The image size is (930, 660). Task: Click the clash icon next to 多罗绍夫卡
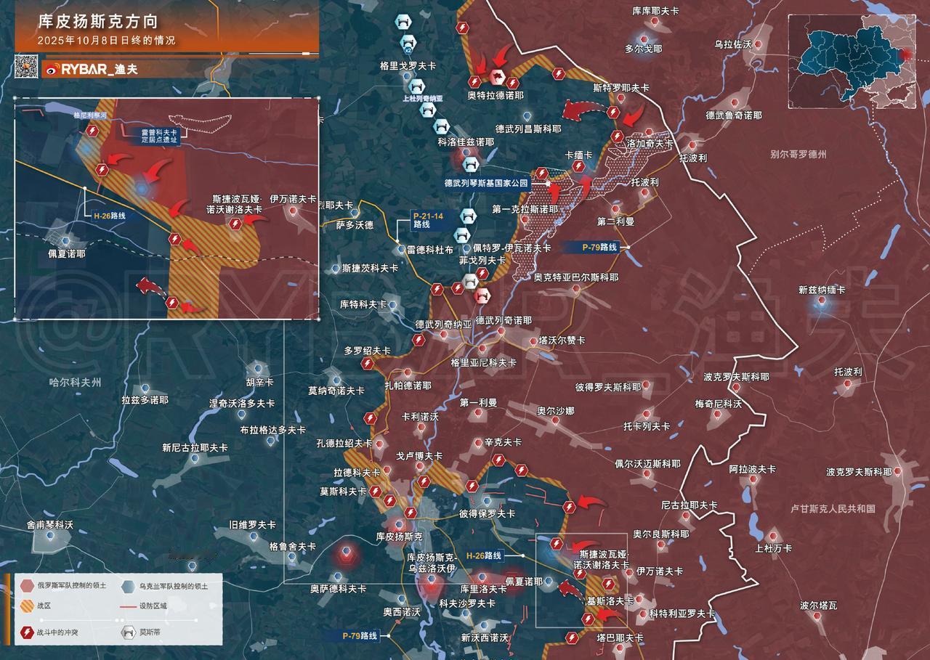coord(367,363)
